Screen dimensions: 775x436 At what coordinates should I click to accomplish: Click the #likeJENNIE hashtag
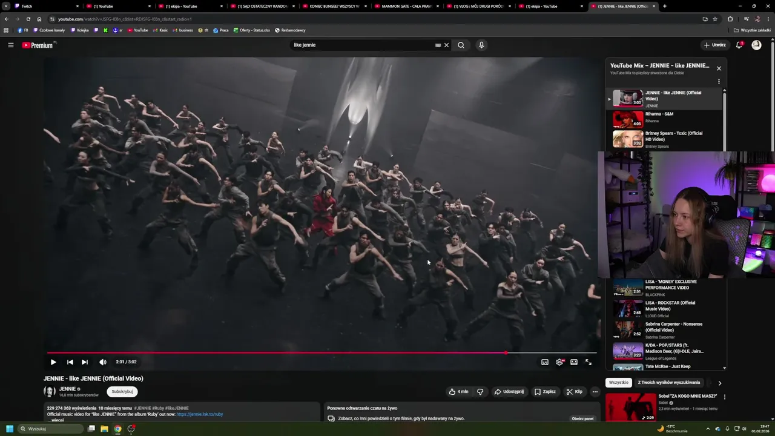(177, 408)
